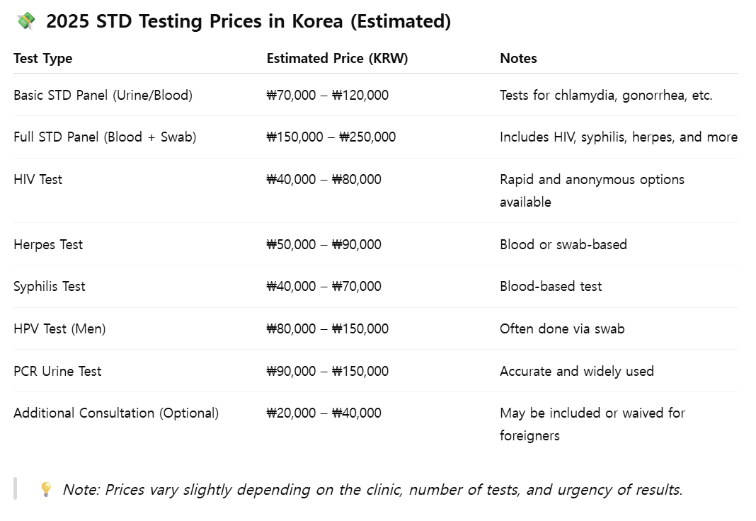
Task: Click the lightbulb icon next to the note
Action: (46, 489)
